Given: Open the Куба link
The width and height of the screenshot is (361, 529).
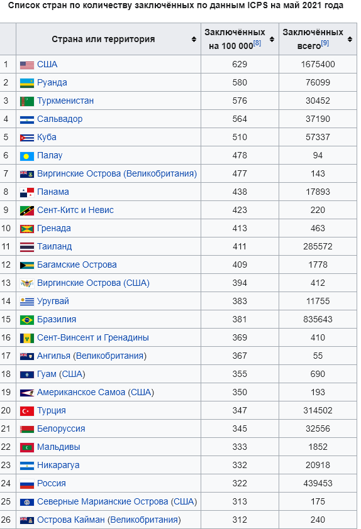Looking at the screenshot, I should coord(47,138).
